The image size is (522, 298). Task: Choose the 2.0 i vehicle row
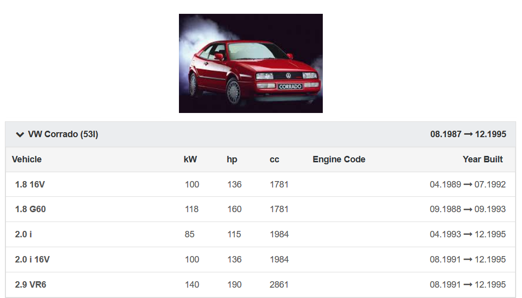(x=24, y=234)
